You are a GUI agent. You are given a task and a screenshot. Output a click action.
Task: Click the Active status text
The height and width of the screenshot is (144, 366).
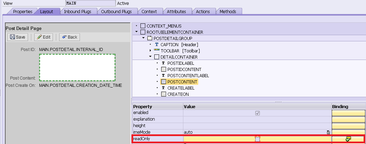123,3
